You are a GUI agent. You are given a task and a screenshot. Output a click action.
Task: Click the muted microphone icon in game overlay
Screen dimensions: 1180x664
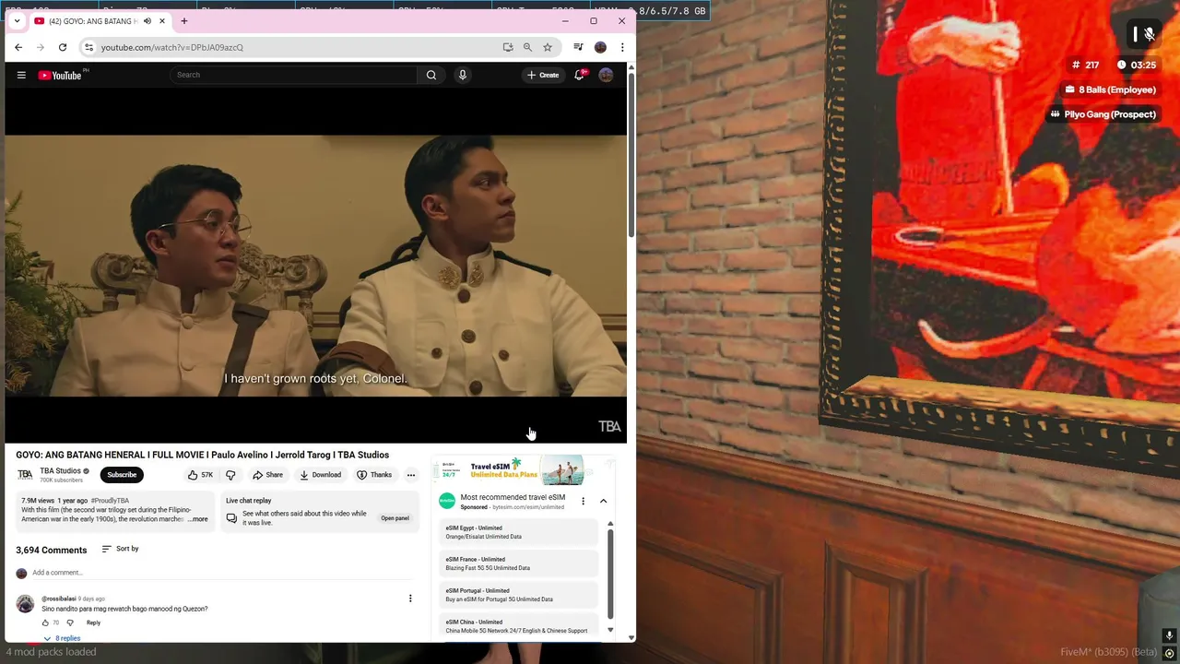[x=1149, y=34]
